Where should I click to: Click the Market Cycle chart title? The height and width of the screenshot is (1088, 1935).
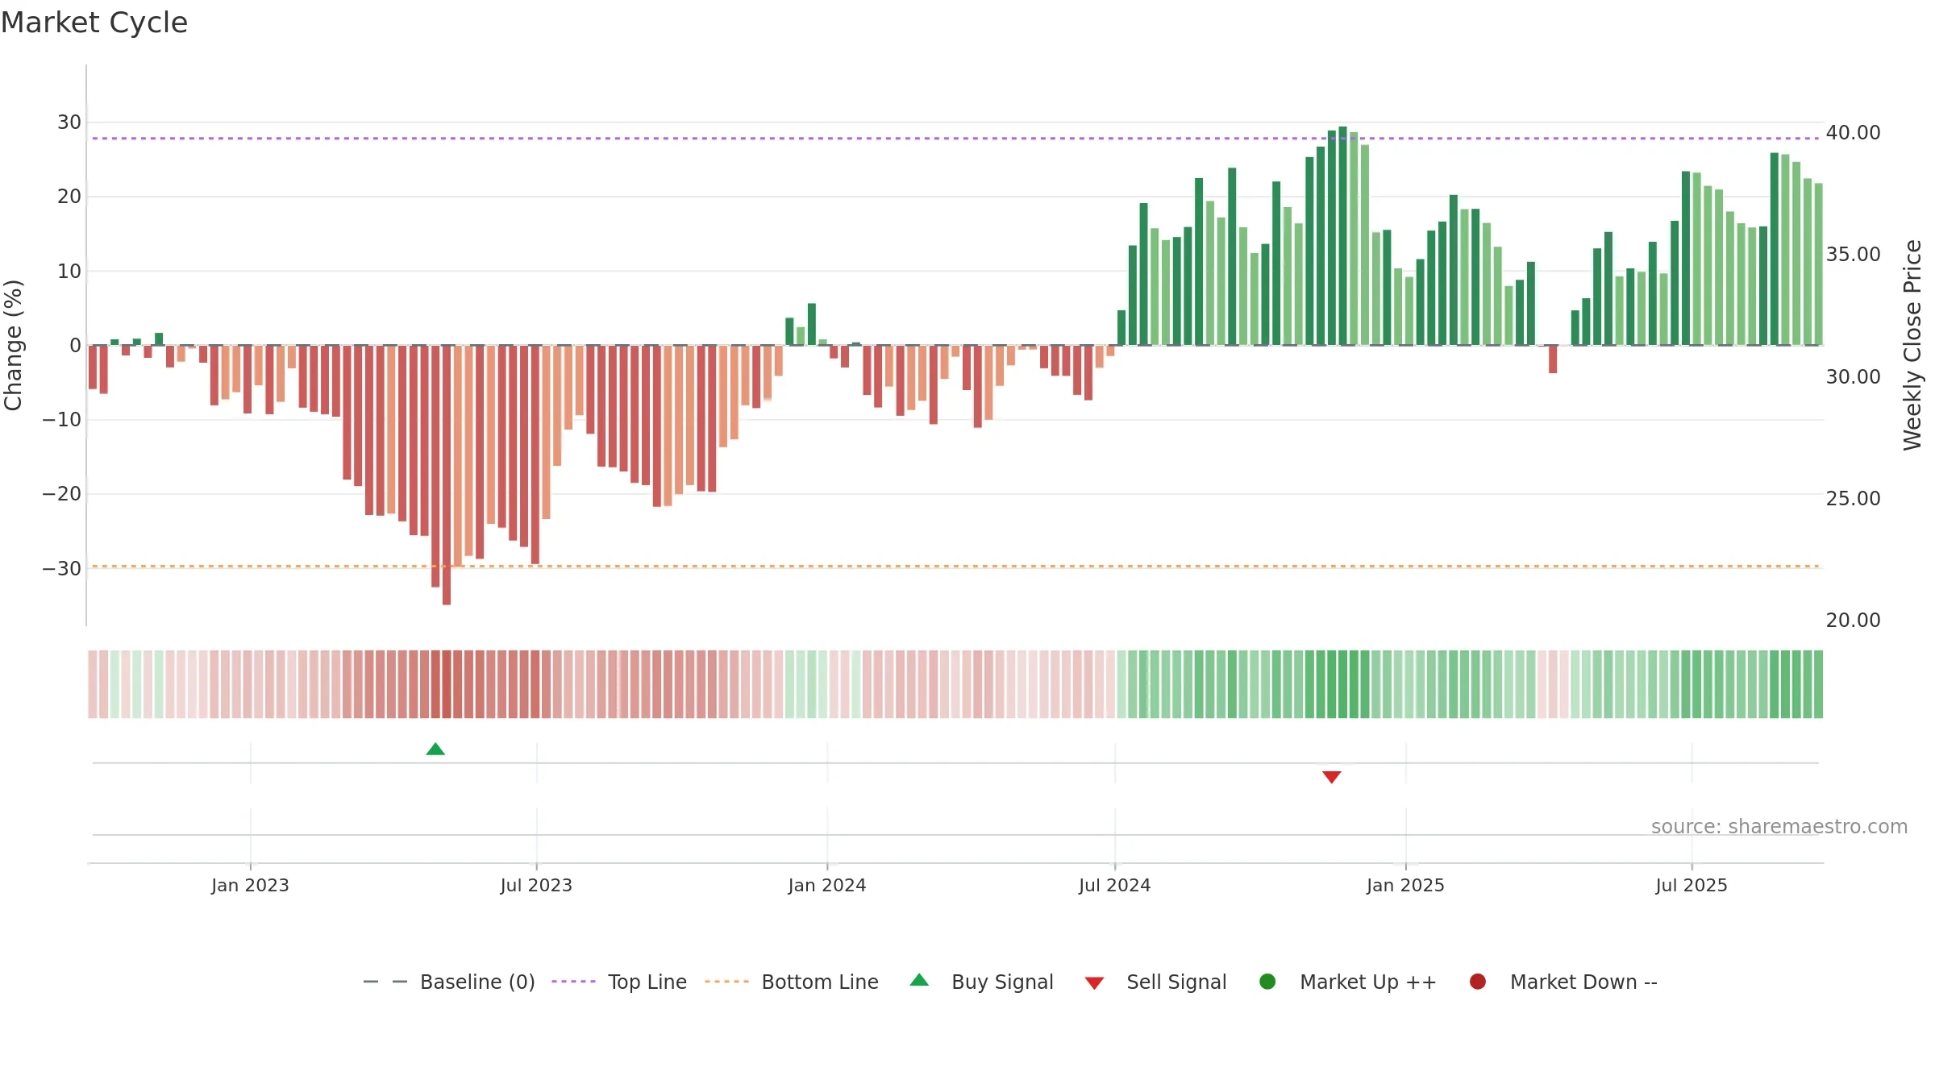point(94,23)
